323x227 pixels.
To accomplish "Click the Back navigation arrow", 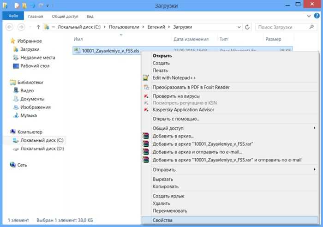I will click(9, 27).
